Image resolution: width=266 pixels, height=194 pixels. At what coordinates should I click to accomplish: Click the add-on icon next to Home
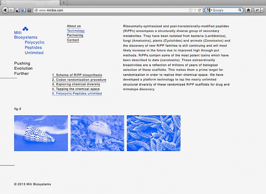[257, 10]
